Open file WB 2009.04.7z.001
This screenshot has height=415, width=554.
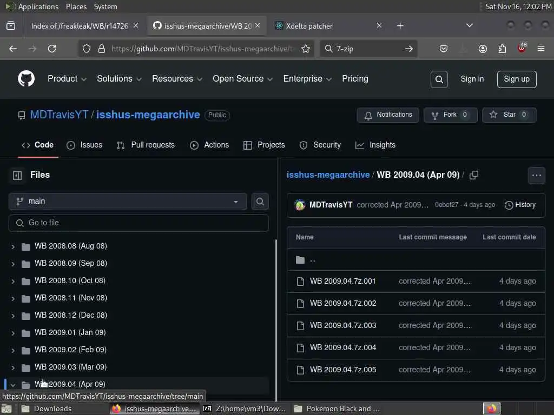(342, 281)
